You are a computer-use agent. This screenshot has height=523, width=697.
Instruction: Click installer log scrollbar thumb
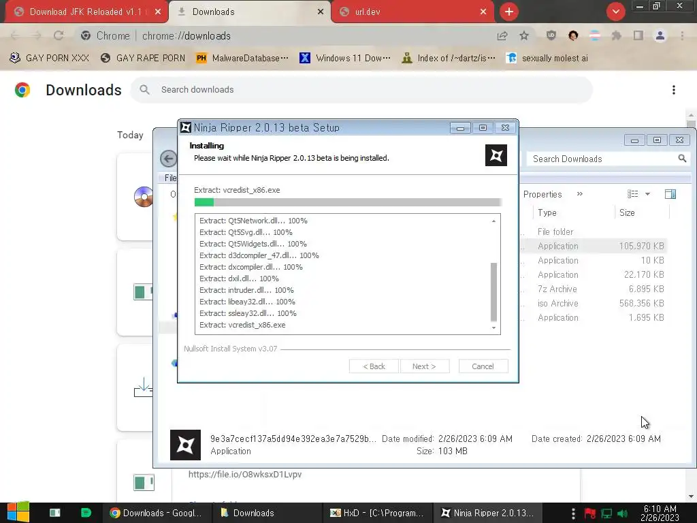click(x=493, y=291)
